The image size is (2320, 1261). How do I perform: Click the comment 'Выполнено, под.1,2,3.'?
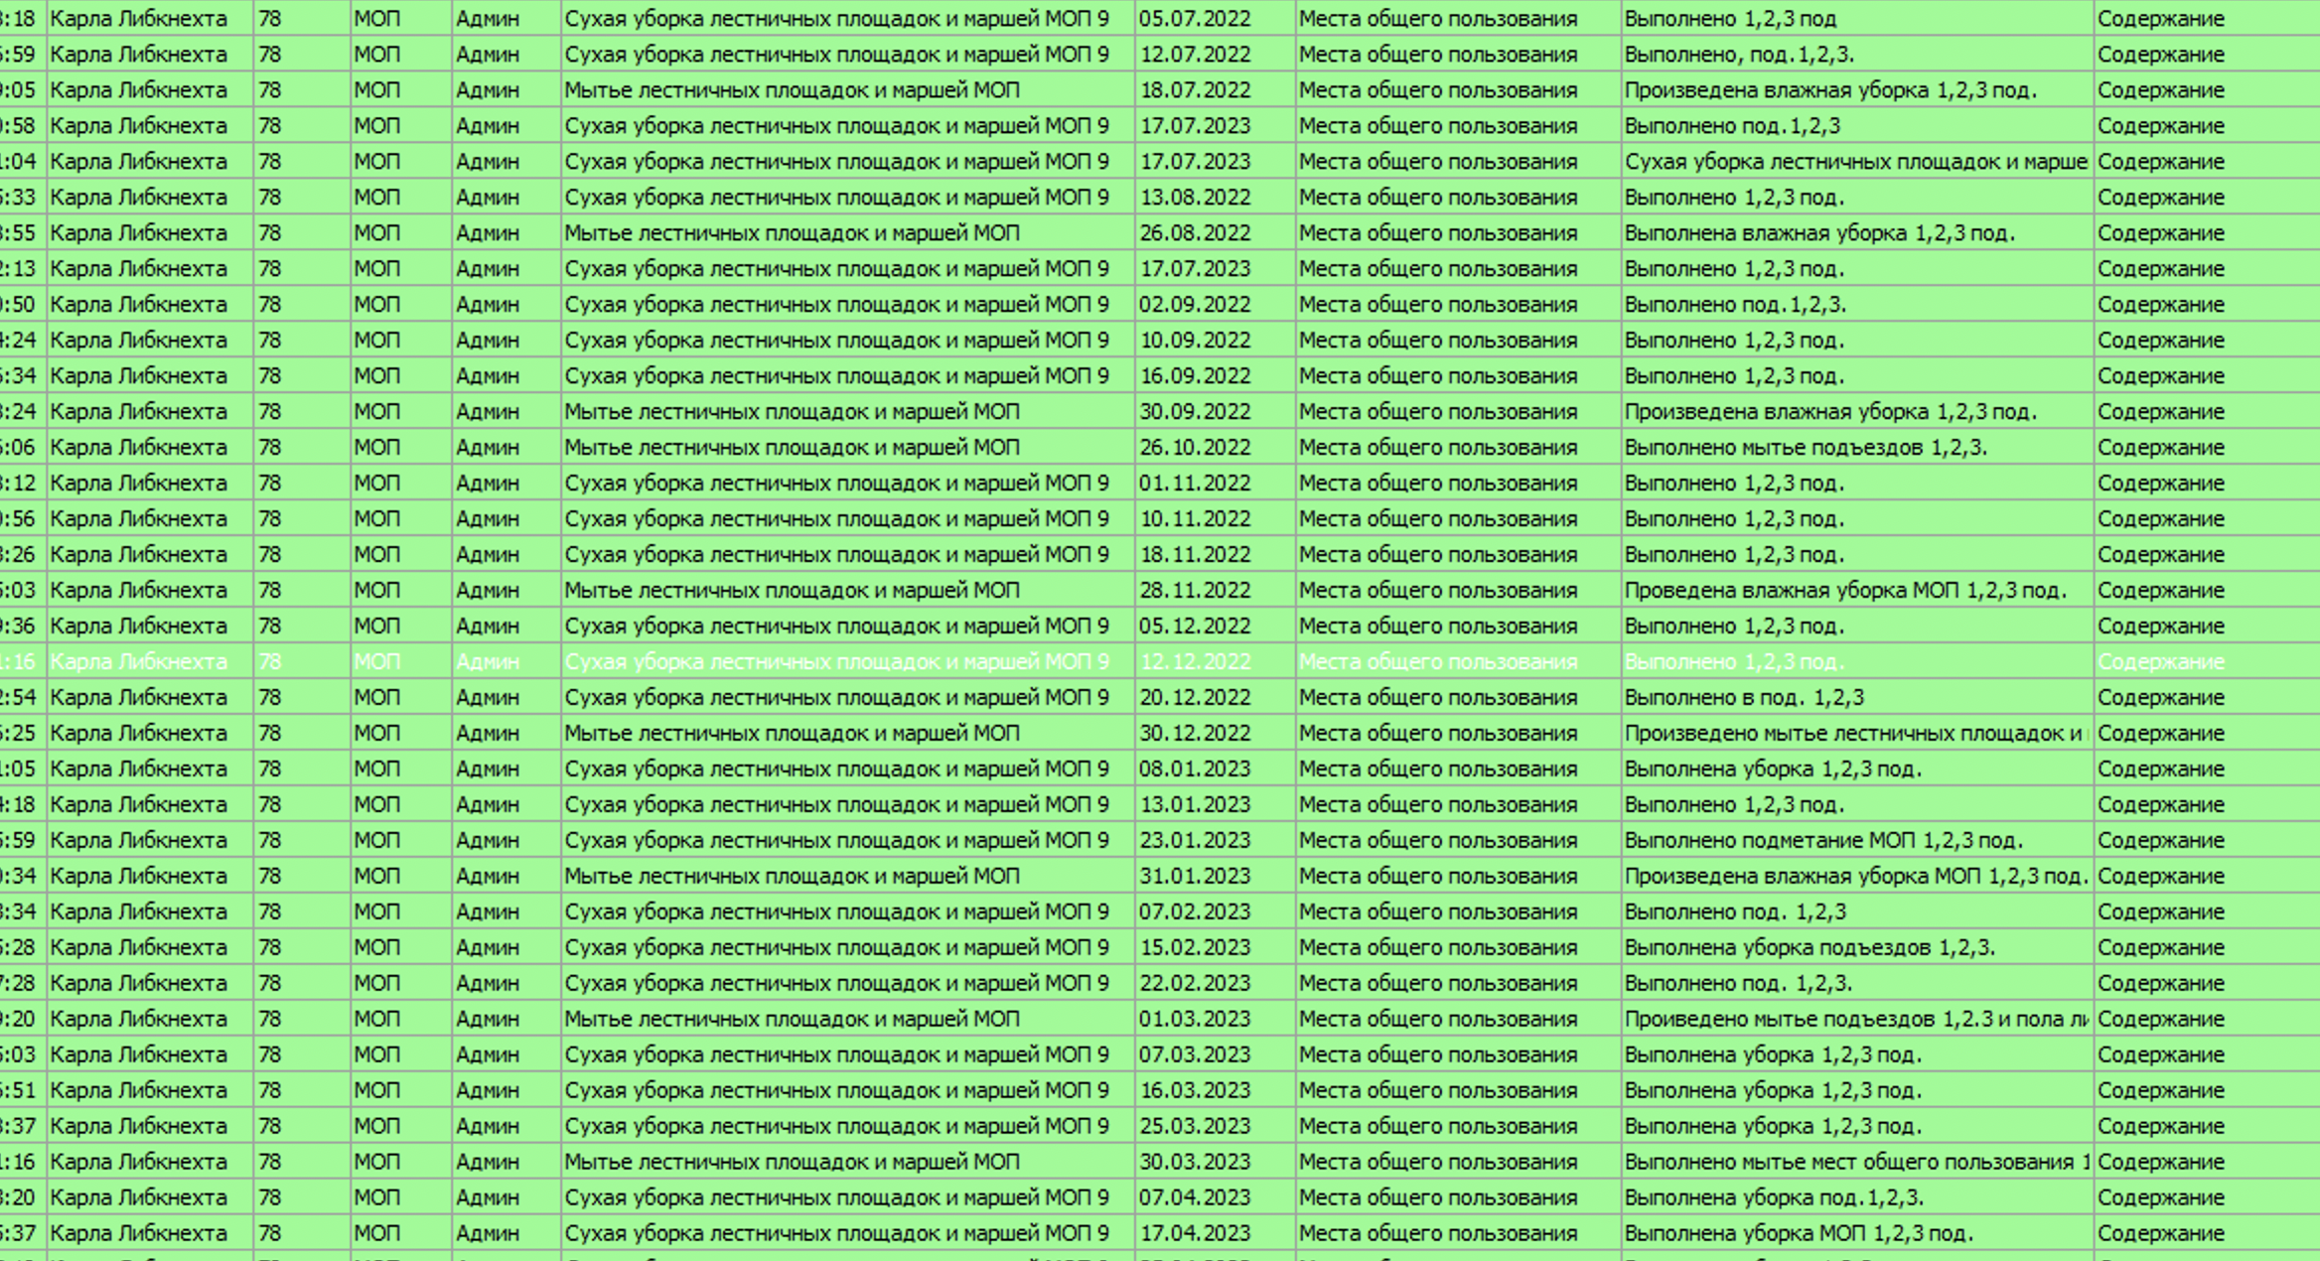1738,55
